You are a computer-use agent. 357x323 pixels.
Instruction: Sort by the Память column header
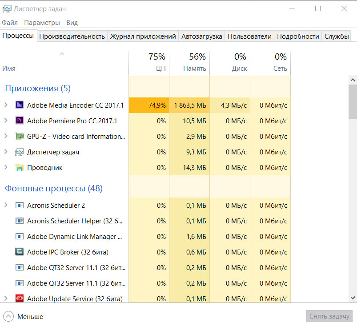pyautogui.click(x=189, y=62)
